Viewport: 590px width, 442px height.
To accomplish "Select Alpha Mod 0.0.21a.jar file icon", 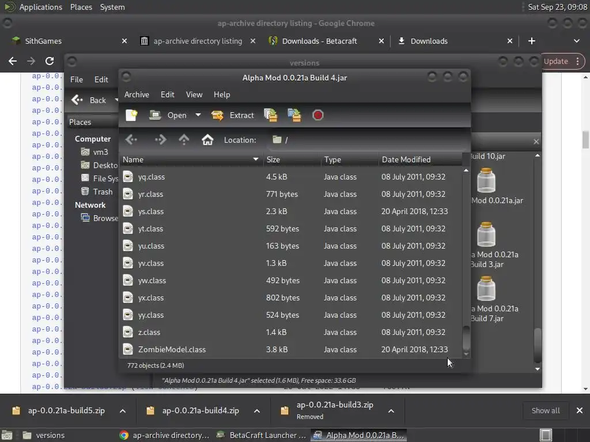I will 486,180.
